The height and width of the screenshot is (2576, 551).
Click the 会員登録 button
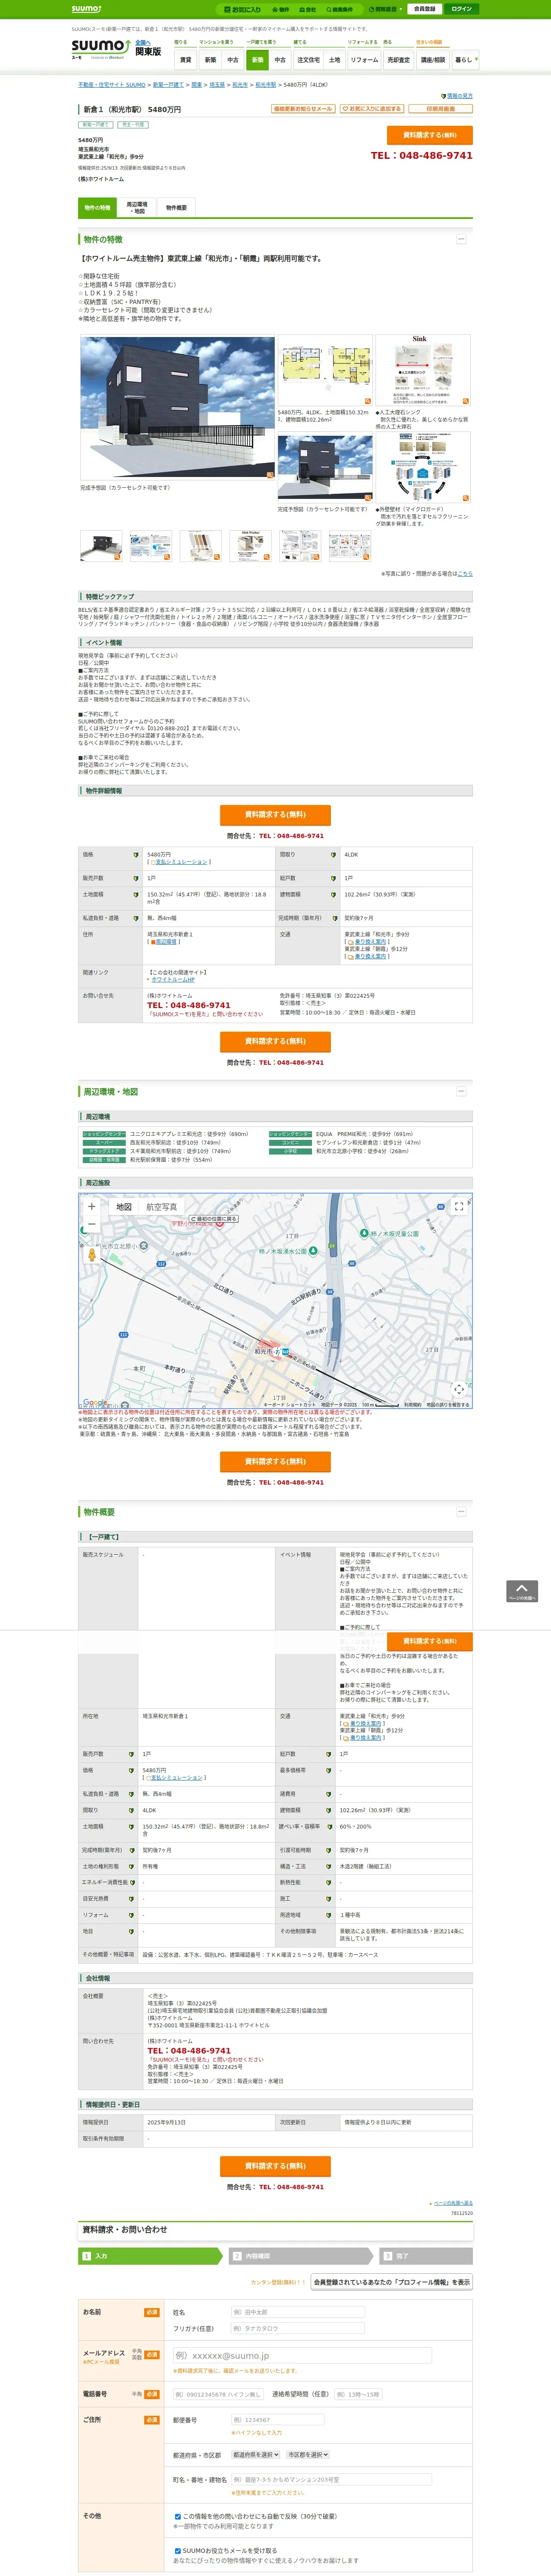(x=425, y=9)
